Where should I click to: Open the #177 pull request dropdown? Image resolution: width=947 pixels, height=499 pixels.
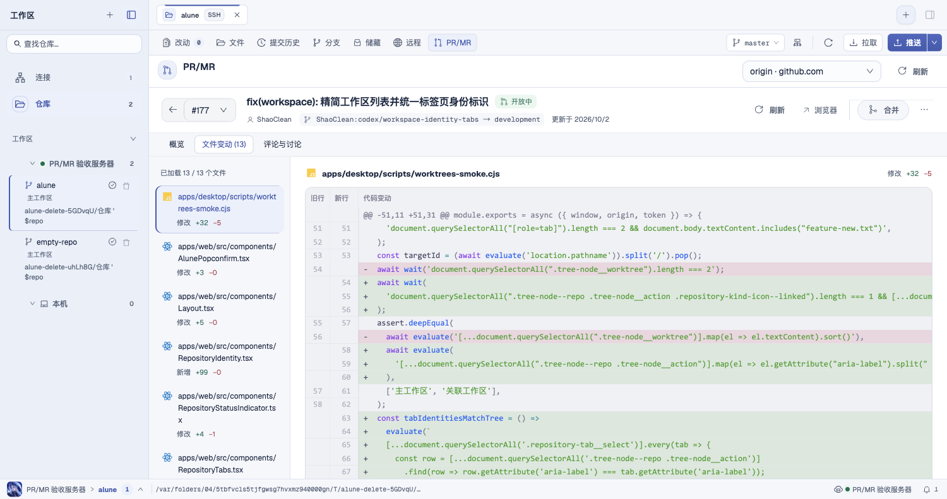point(209,110)
